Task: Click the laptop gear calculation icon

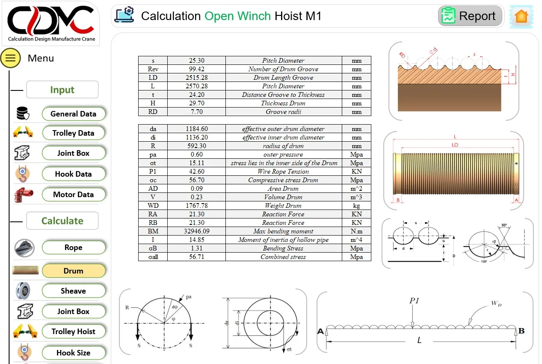Action: click(x=125, y=15)
